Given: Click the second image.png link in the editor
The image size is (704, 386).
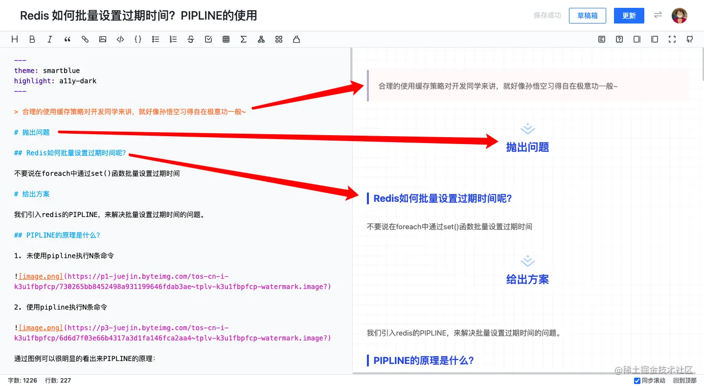Looking at the screenshot, I should pyautogui.click(x=41, y=328).
